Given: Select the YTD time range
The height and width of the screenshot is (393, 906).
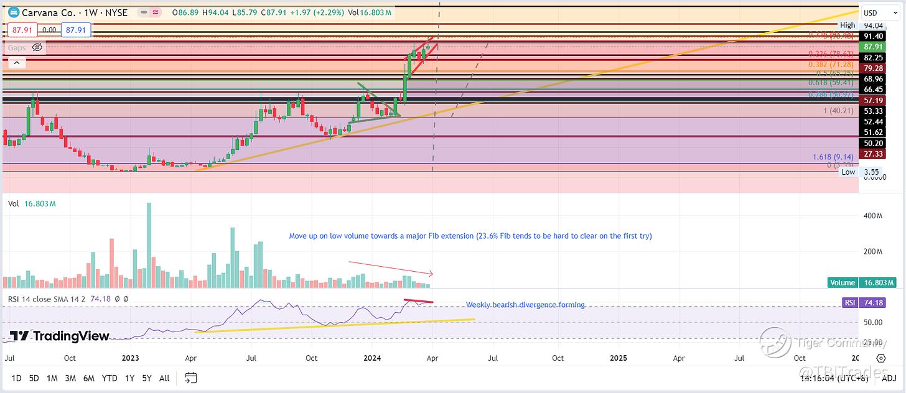Looking at the screenshot, I should pyautogui.click(x=110, y=378).
